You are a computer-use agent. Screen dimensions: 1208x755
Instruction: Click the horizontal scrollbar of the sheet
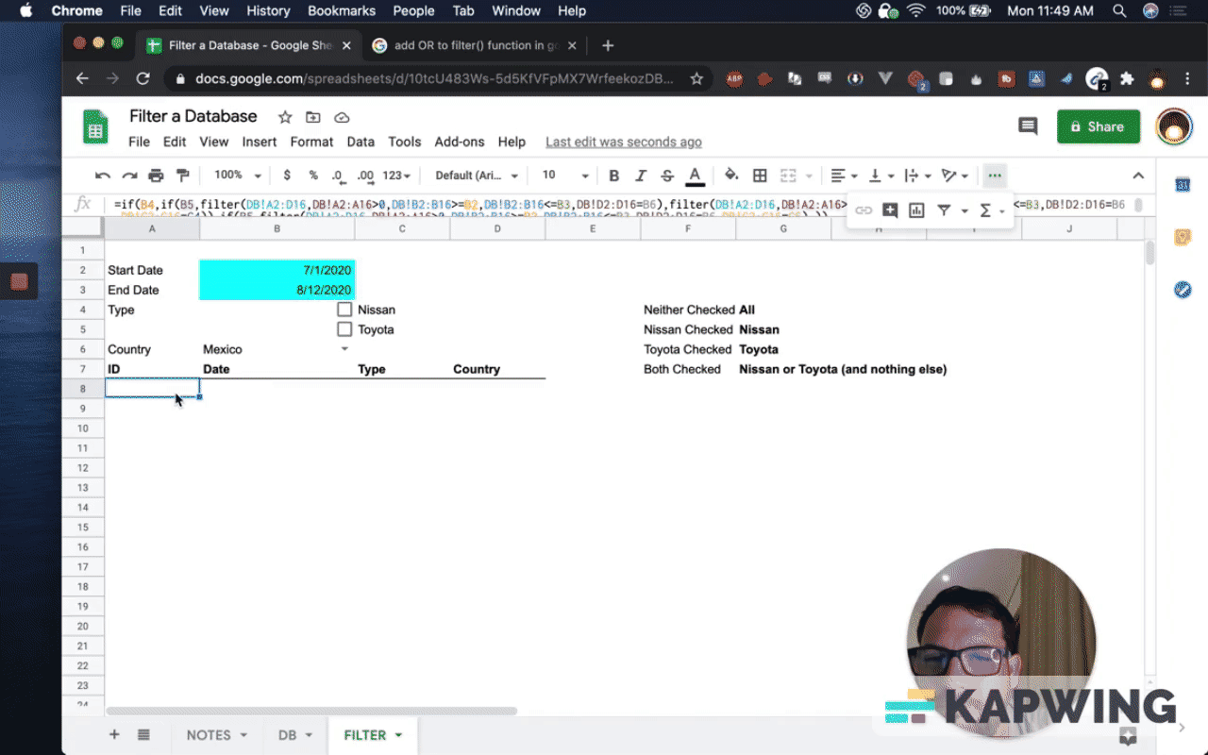coord(311,711)
